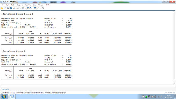Click the clock 'More' toolbar icon
This screenshot has width=176, height=99.
tap(38, 8)
